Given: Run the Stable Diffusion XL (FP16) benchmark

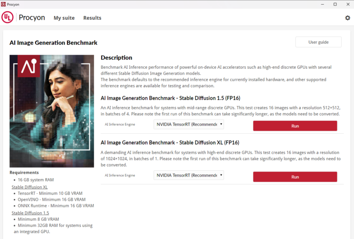Looking at the screenshot, I should pyautogui.click(x=295, y=177).
